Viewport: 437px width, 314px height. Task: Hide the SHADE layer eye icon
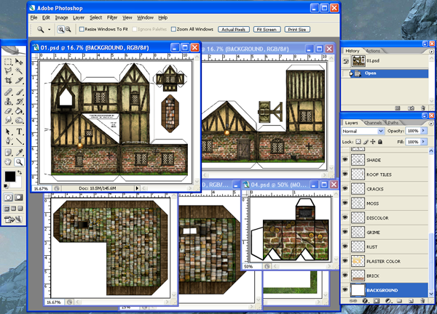coord(345,160)
